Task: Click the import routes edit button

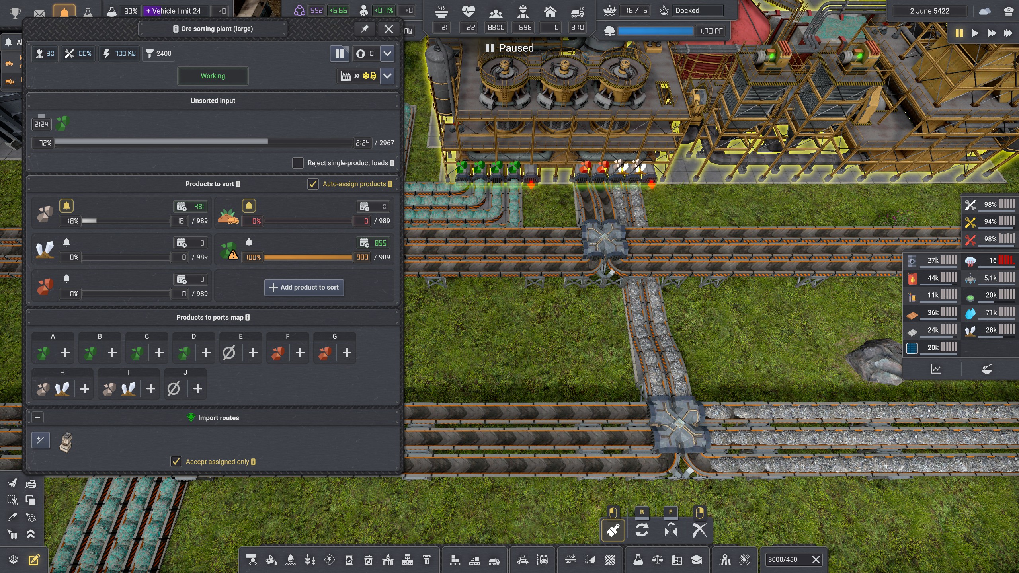Action: point(41,440)
